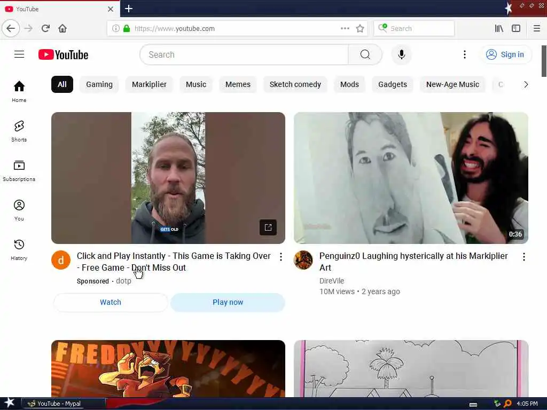Open the YouTube guide hamburger menu

click(x=19, y=54)
